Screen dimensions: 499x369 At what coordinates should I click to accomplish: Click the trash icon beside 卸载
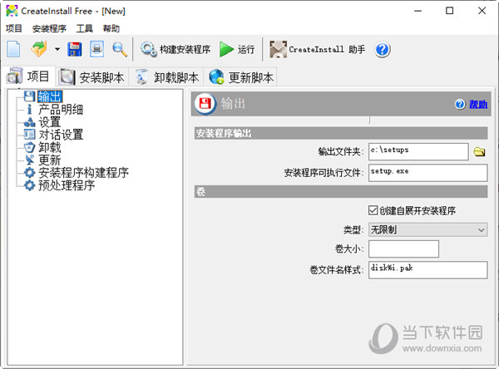pyautogui.click(x=30, y=147)
